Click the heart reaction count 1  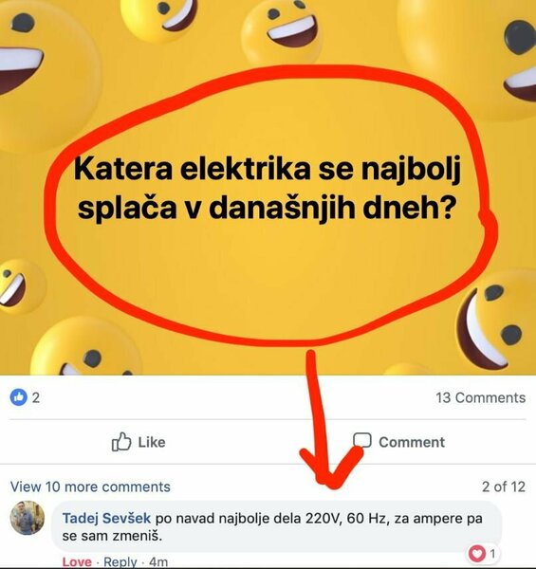point(492,554)
